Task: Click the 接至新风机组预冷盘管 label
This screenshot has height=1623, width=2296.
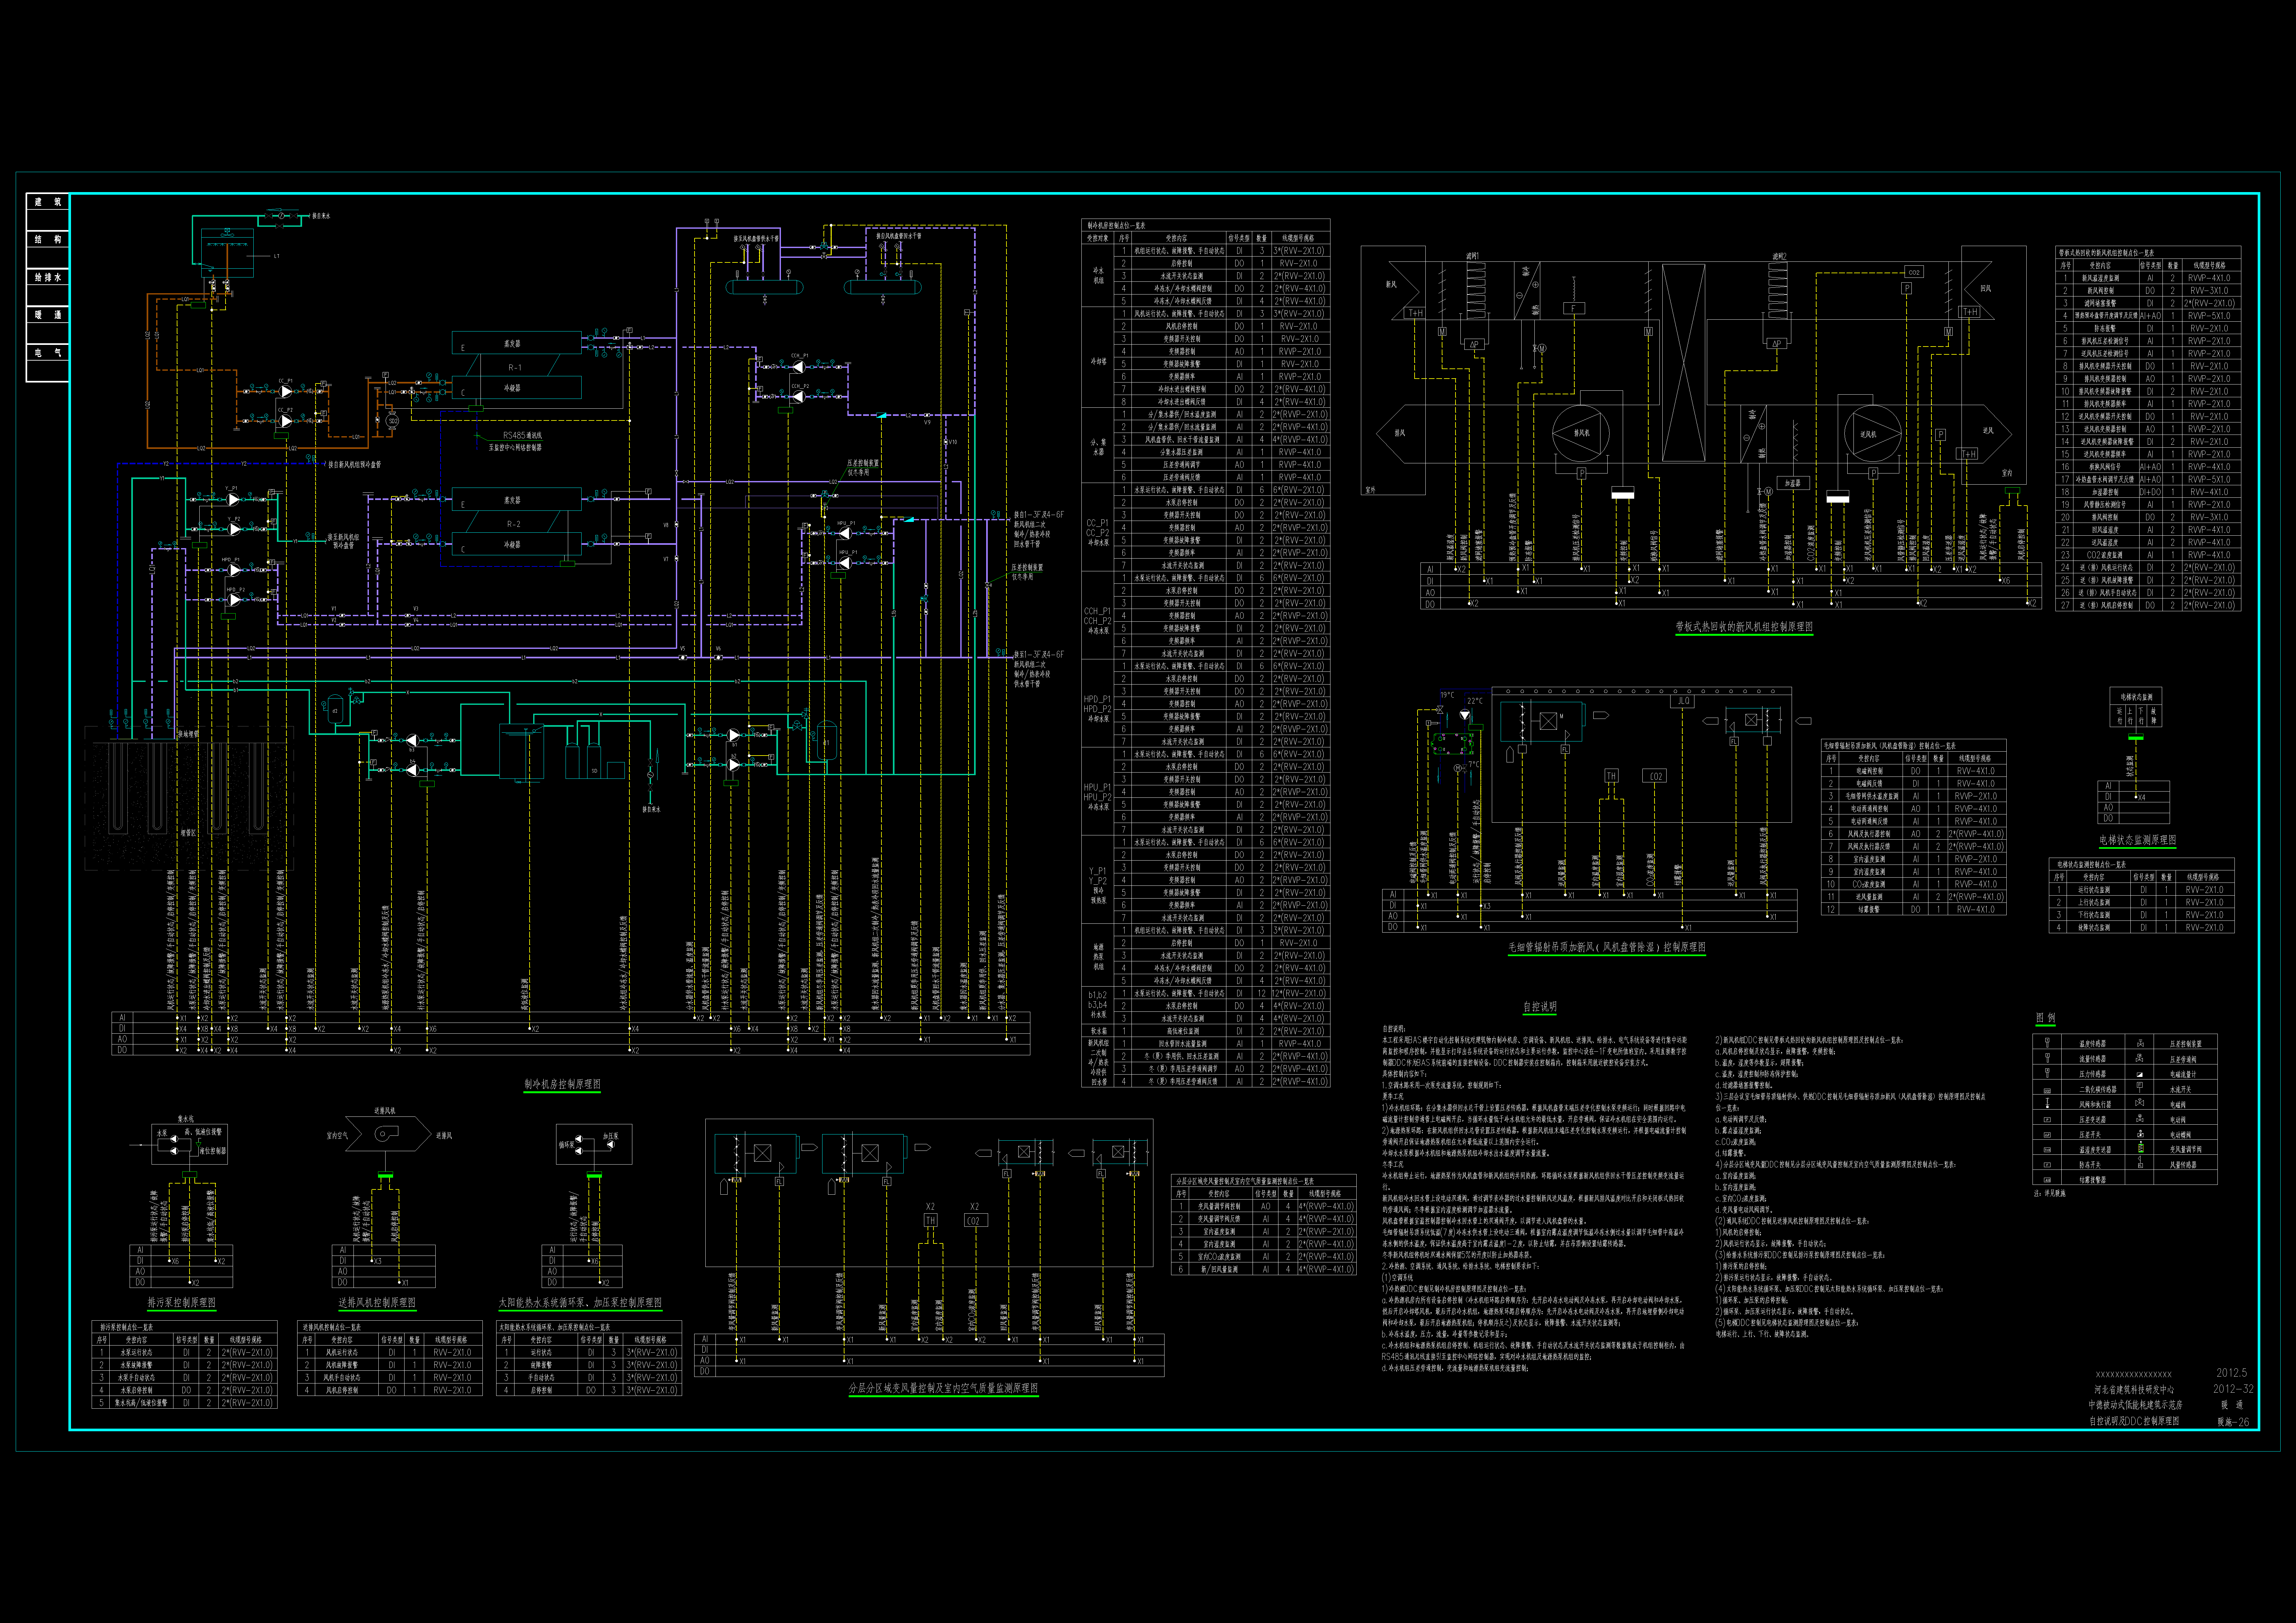Action: click(343, 541)
